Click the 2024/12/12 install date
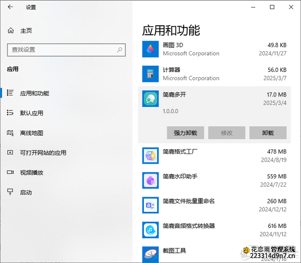 coord(272,209)
